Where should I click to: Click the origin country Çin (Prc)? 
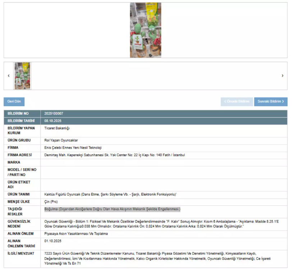click(x=51, y=202)
